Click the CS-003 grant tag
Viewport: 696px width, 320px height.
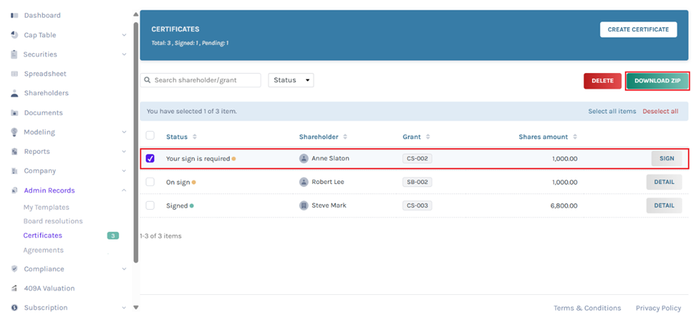[x=418, y=205]
